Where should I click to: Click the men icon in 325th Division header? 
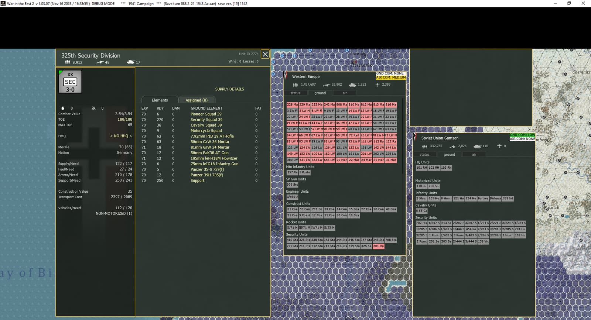pyautogui.click(x=68, y=62)
